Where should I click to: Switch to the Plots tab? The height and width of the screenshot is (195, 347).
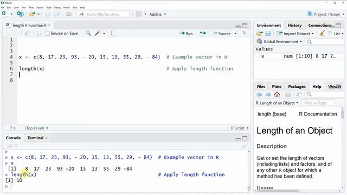point(277,87)
